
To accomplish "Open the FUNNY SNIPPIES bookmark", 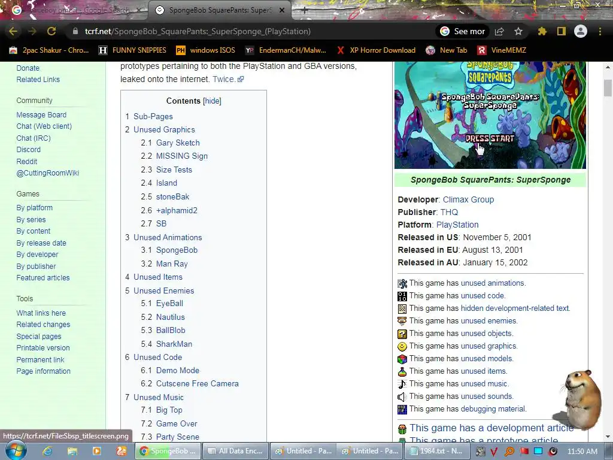I will click(132, 50).
